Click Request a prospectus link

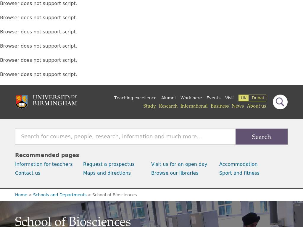pyautogui.click(x=109, y=164)
